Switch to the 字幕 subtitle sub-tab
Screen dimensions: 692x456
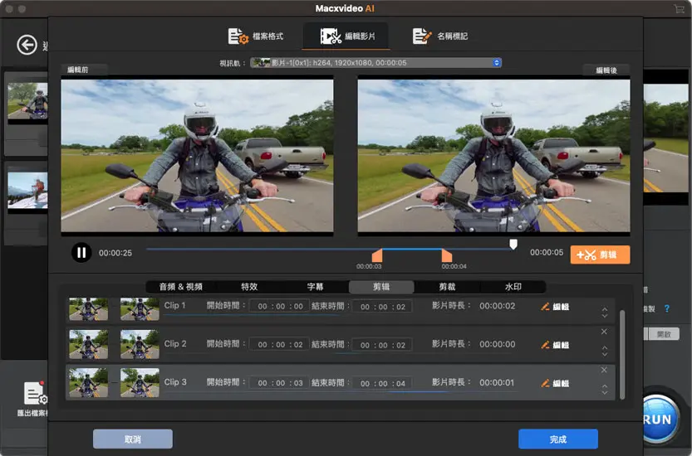pyautogui.click(x=316, y=287)
